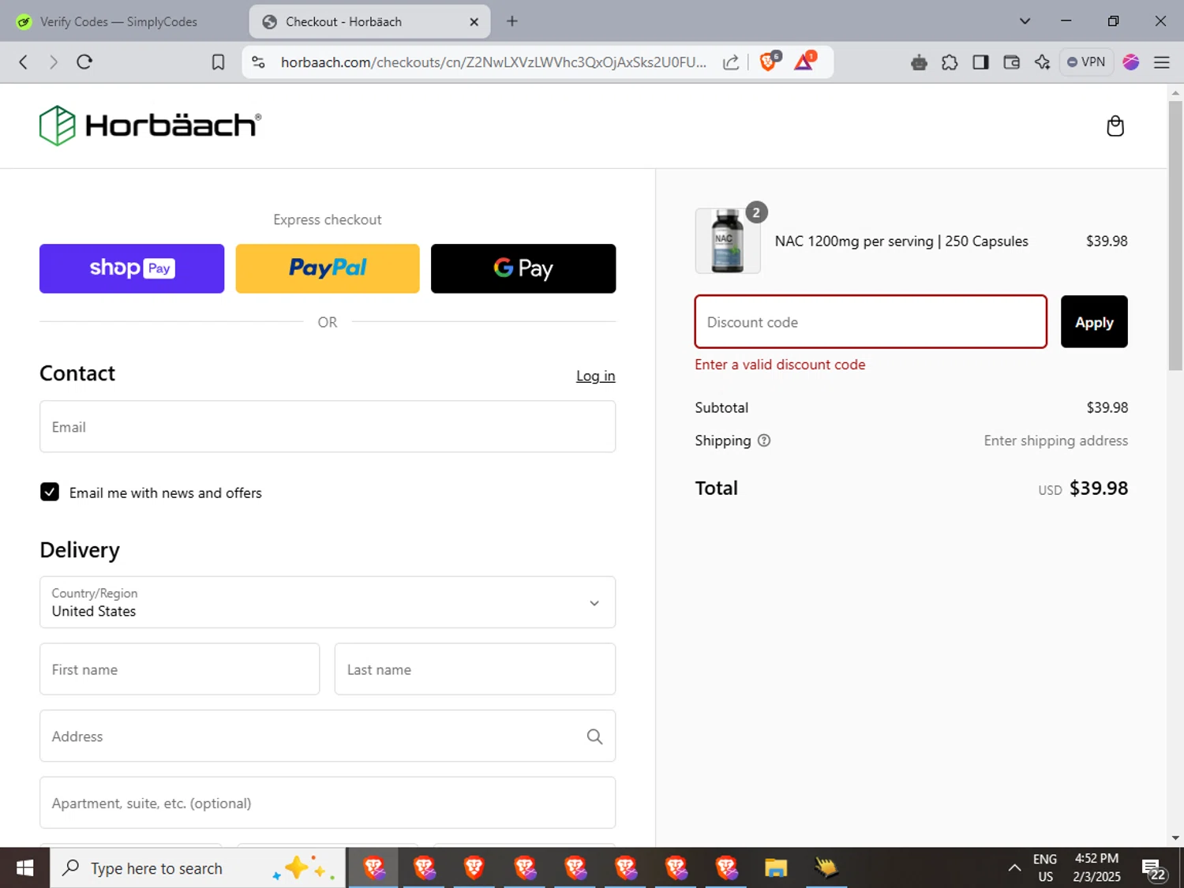Click the first Brave icon in taskbar
1184x888 pixels.
point(373,868)
